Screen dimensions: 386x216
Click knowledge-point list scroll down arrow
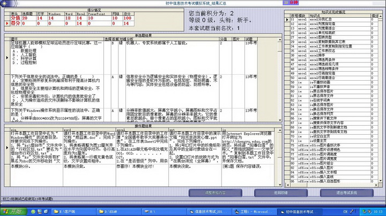click(x=381, y=181)
